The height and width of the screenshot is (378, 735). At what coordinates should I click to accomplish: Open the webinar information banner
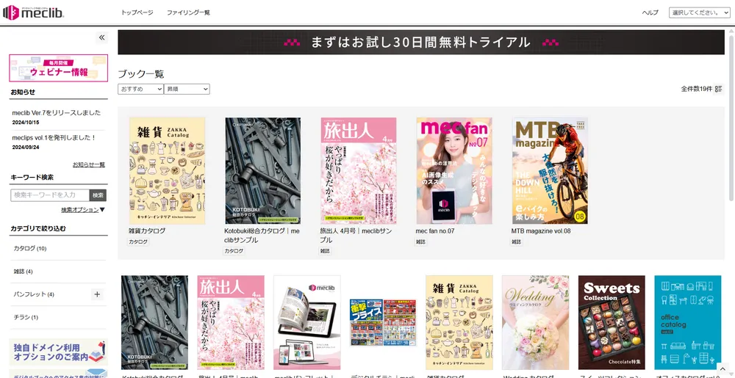[x=59, y=68]
